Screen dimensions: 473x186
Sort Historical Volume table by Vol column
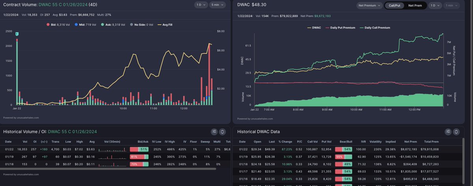click(x=25, y=141)
